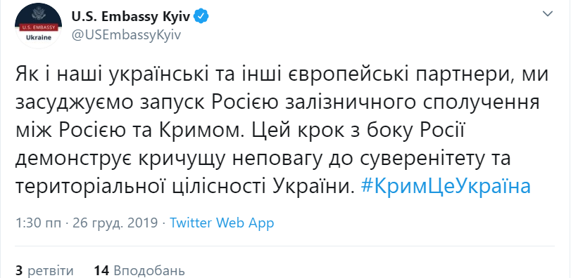Click the retweet count number 3
578x278 pixels.
pyautogui.click(x=19, y=271)
